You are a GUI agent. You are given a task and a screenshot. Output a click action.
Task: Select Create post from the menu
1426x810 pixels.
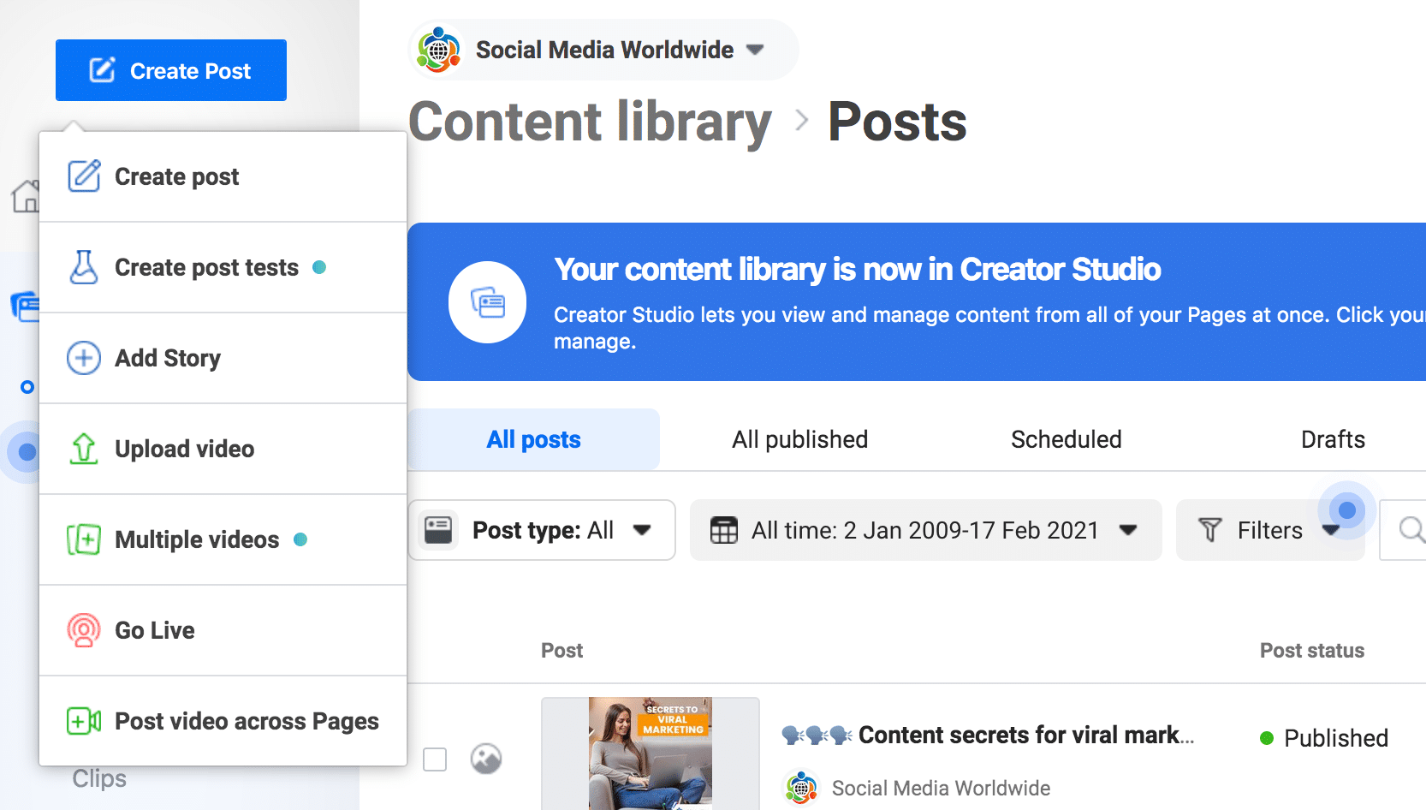[x=223, y=176]
